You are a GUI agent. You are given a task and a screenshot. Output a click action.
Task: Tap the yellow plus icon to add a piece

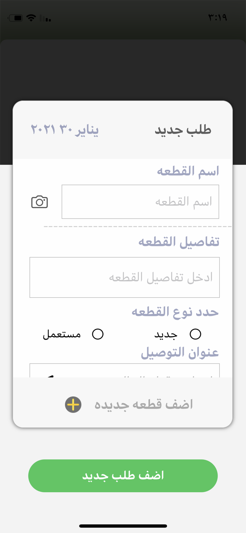(73, 404)
